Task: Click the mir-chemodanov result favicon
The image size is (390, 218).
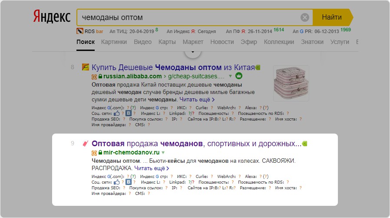Action: click(x=85, y=144)
